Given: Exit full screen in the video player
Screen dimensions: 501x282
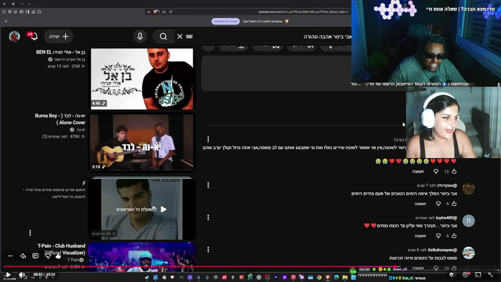Looking at the screenshot, I should point(491,275).
